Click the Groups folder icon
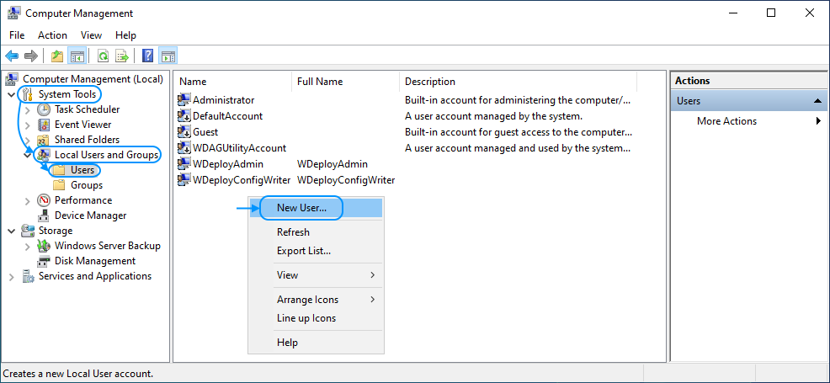The height and width of the screenshot is (383, 830). pos(59,185)
